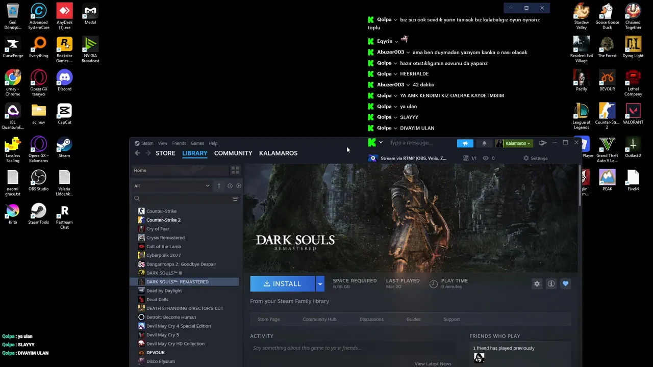Open NVIDIA Broadcast desktop icon
The height and width of the screenshot is (367, 653).
(x=90, y=50)
